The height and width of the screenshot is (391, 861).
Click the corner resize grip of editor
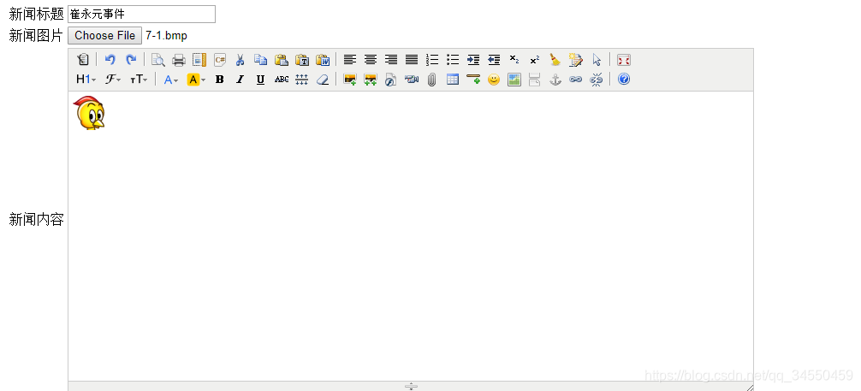(750, 388)
